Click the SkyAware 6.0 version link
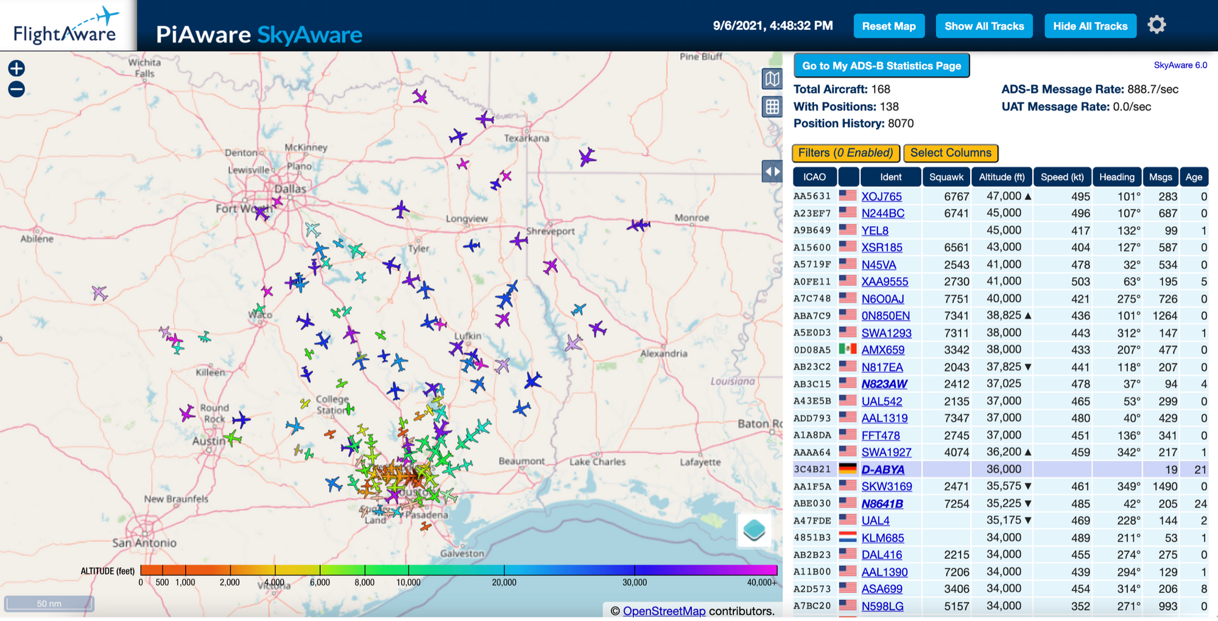The height and width of the screenshot is (621, 1218). (1180, 65)
